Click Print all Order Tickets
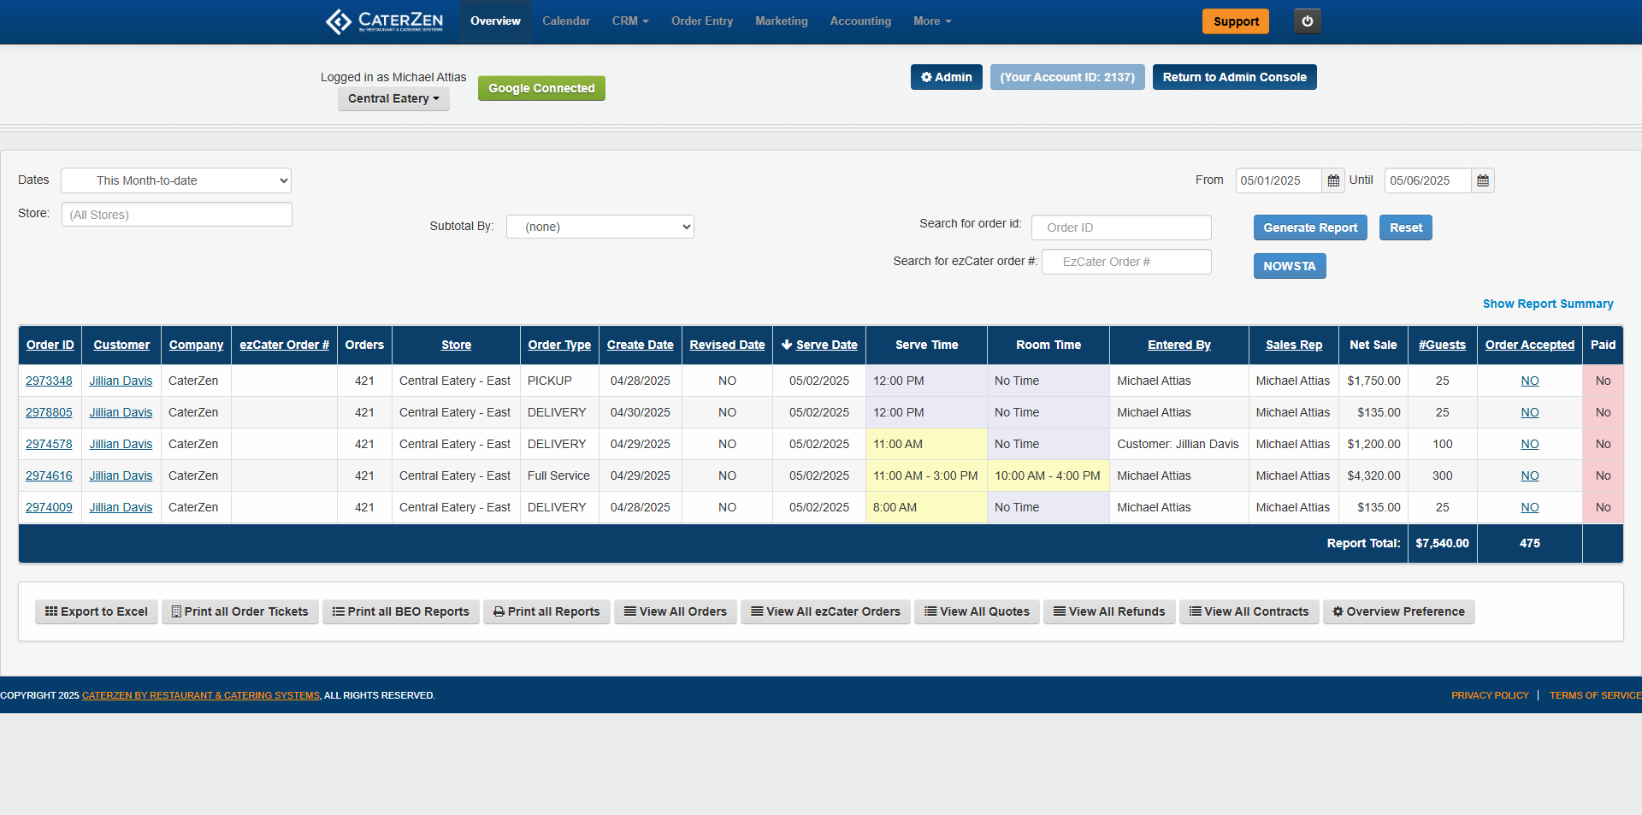Image resolution: width=1642 pixels, height=815 pixels. (239, 611)
